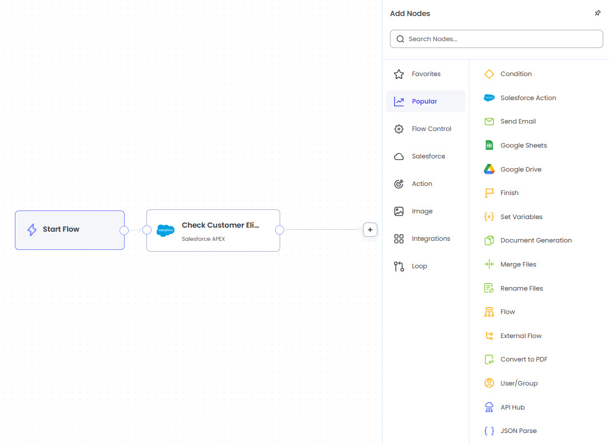Click the Image category picture icon

[399, 212]
